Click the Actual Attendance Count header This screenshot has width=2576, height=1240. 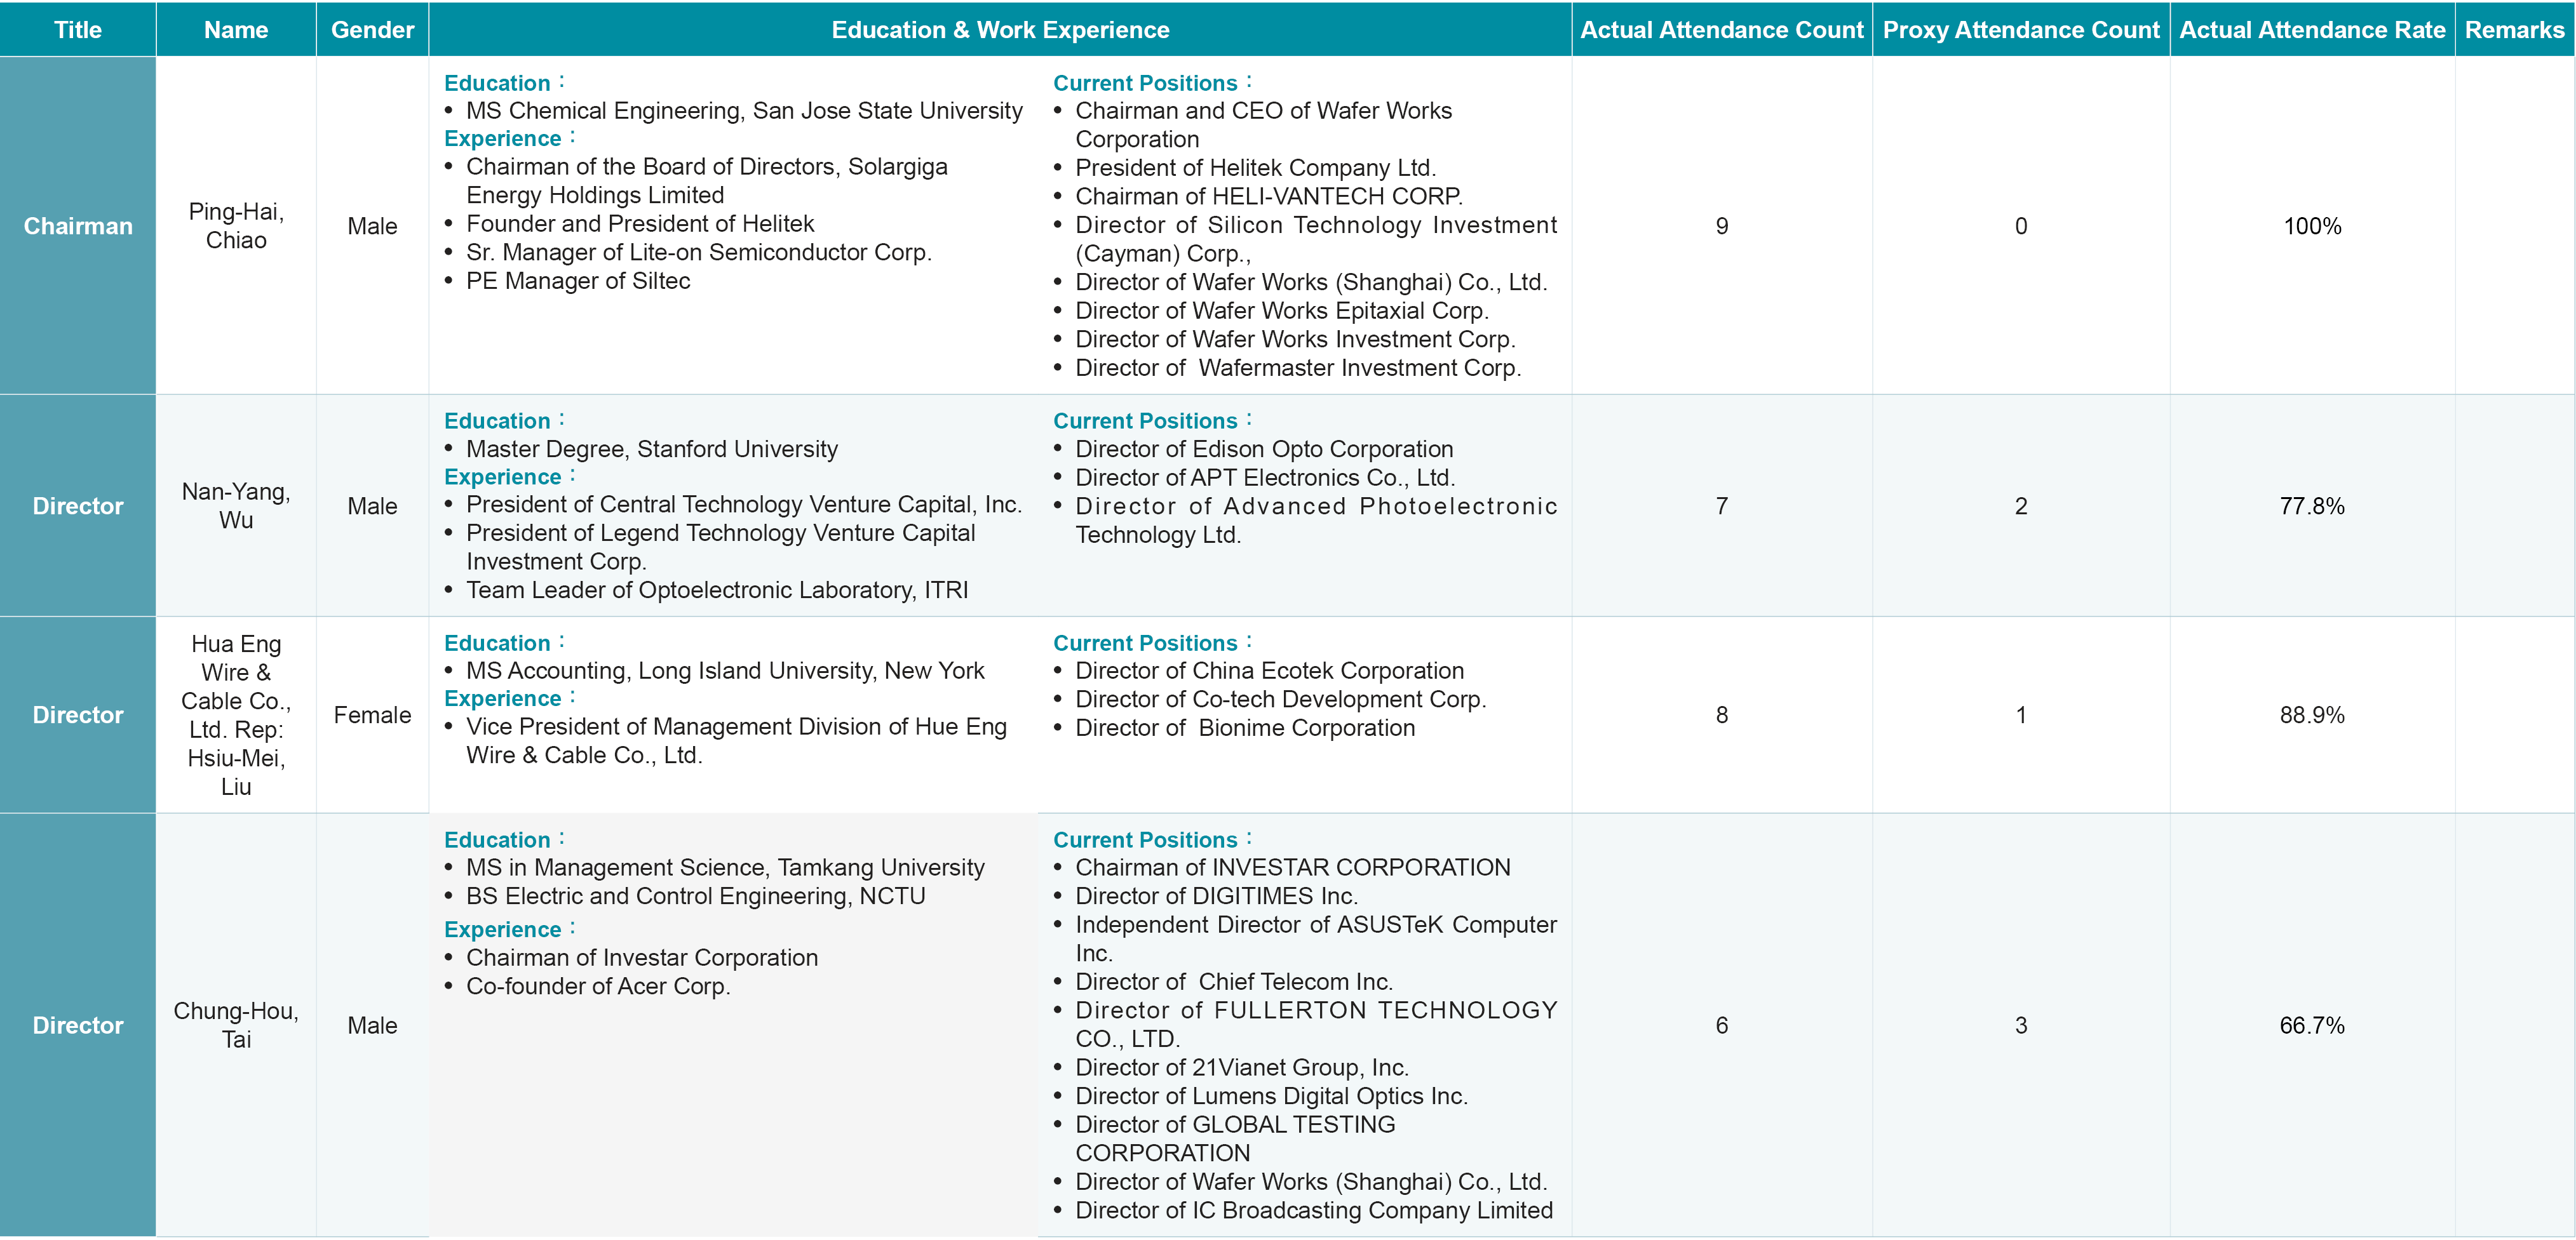(1721, 30)
